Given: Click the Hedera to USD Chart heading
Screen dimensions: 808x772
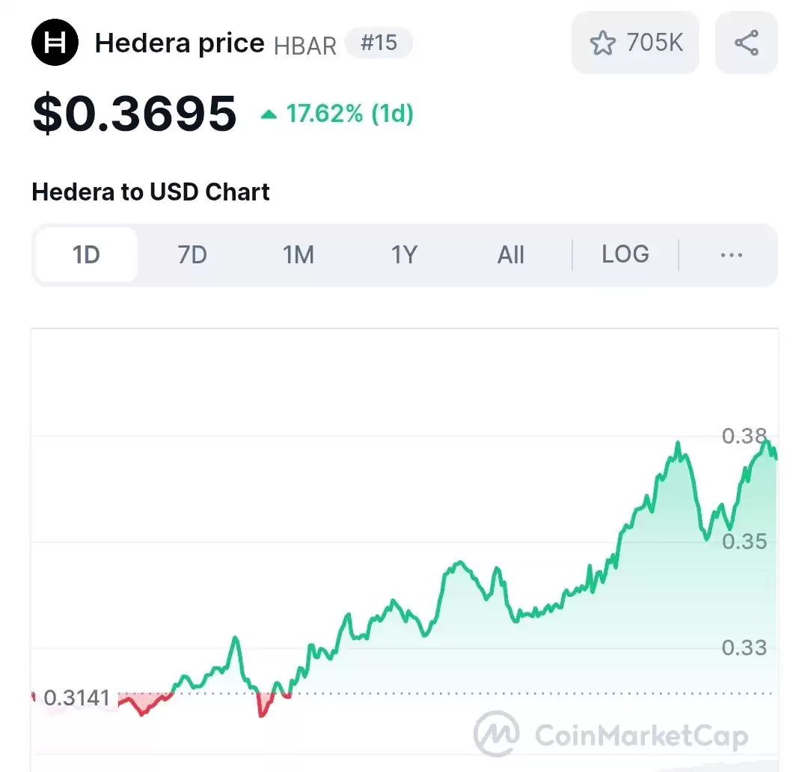Looking at the screenshot, I should coord(150,192).
